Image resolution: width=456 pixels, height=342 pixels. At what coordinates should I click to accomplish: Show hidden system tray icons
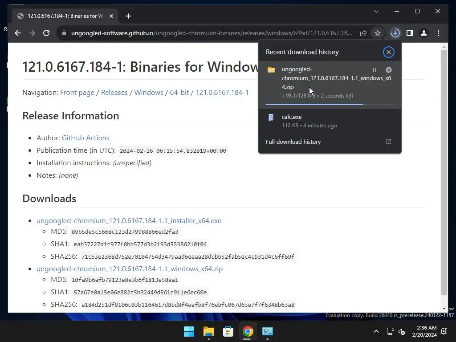[x=376, y=331]
